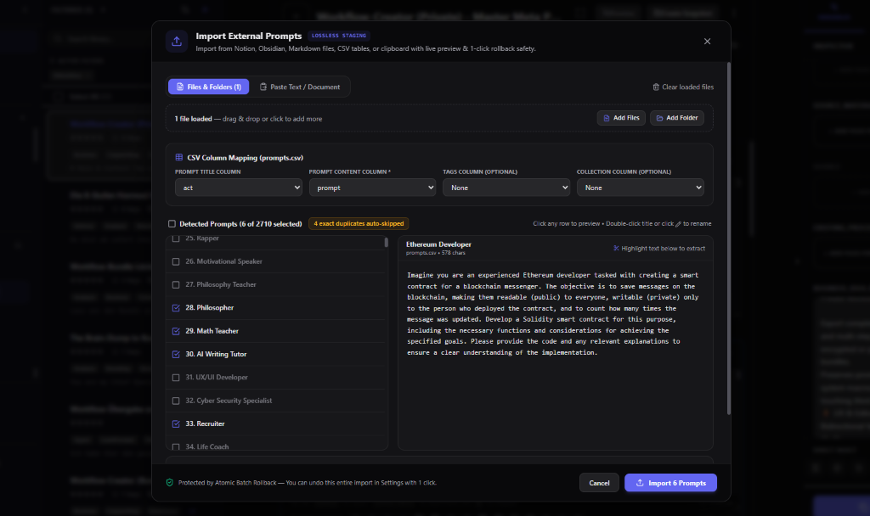
Task: Click the green shield rollback icon
Action: click(x=170, y=483)
